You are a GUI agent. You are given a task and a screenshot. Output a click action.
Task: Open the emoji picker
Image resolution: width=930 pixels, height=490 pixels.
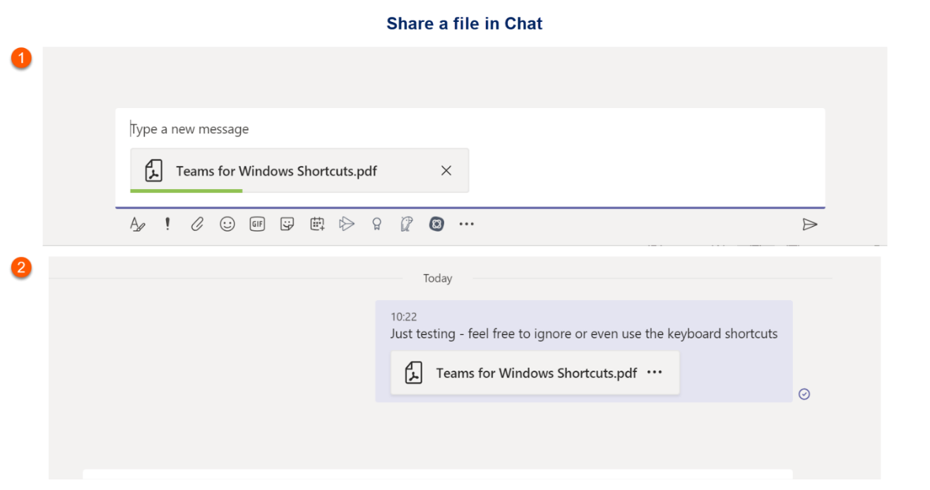tap(227, 224)
